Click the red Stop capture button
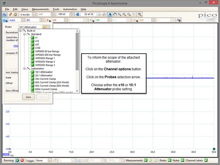Screen dimensions: 220x165 coord(22,160)
